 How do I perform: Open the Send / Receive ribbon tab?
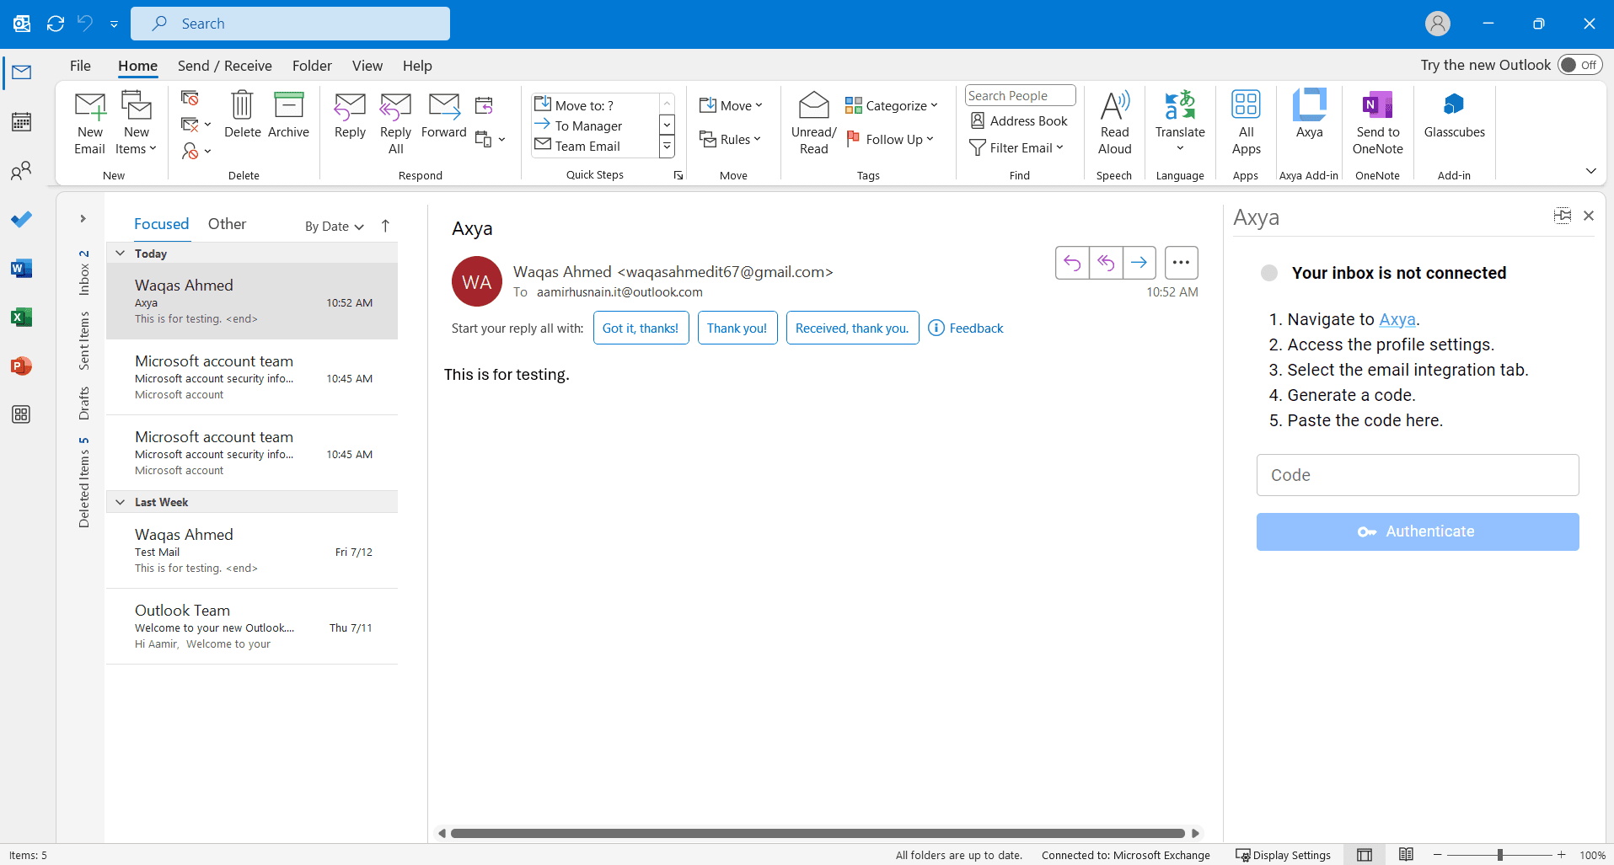pyautogui.click(x=224, y=65)
